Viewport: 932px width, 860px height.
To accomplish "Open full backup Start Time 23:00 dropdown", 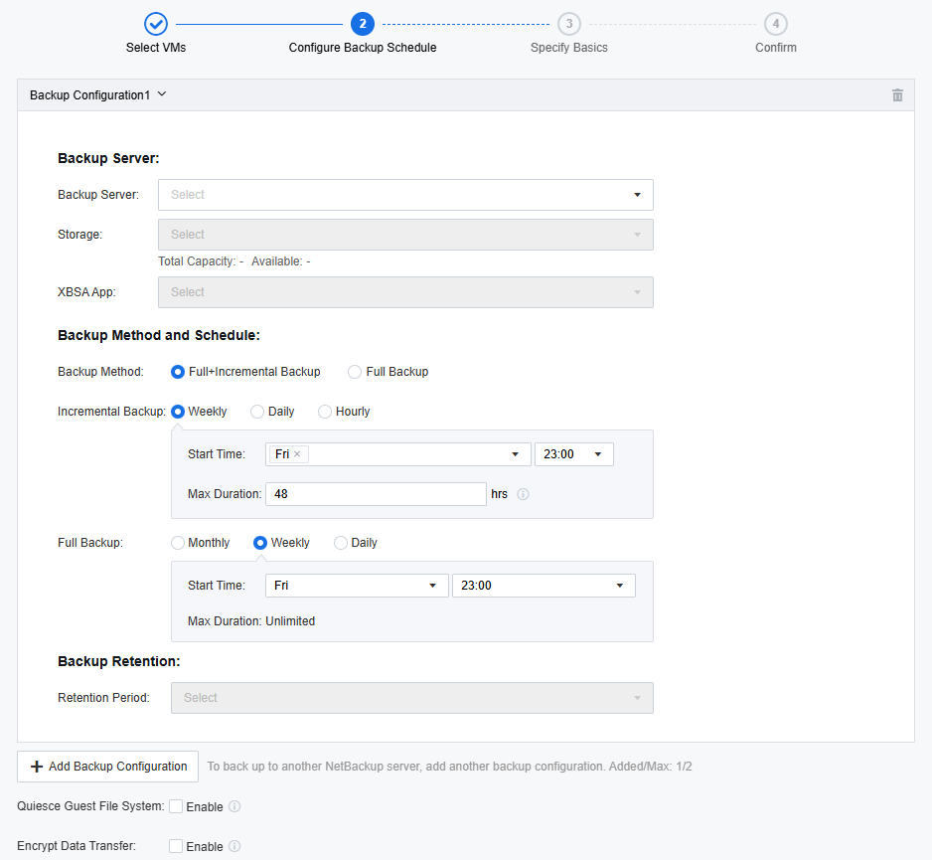I will point(544,586).
